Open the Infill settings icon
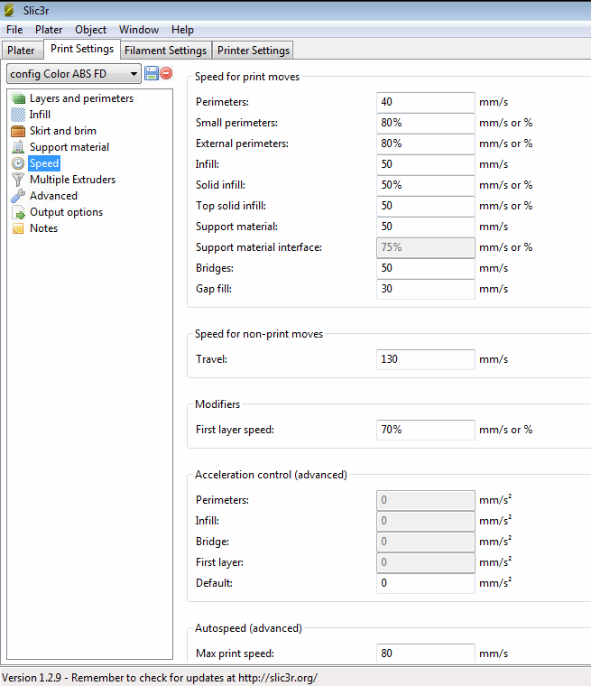 point(18,115)
